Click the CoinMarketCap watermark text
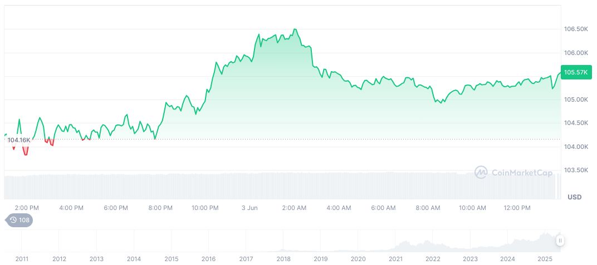Image resolution: width=597 pixels, height=265 pixels. 522,173
